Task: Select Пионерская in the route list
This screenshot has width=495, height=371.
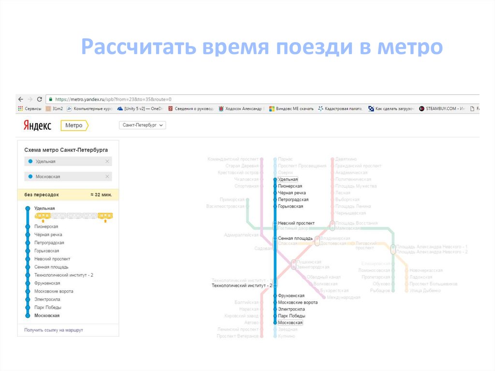Action: [46, 226]
